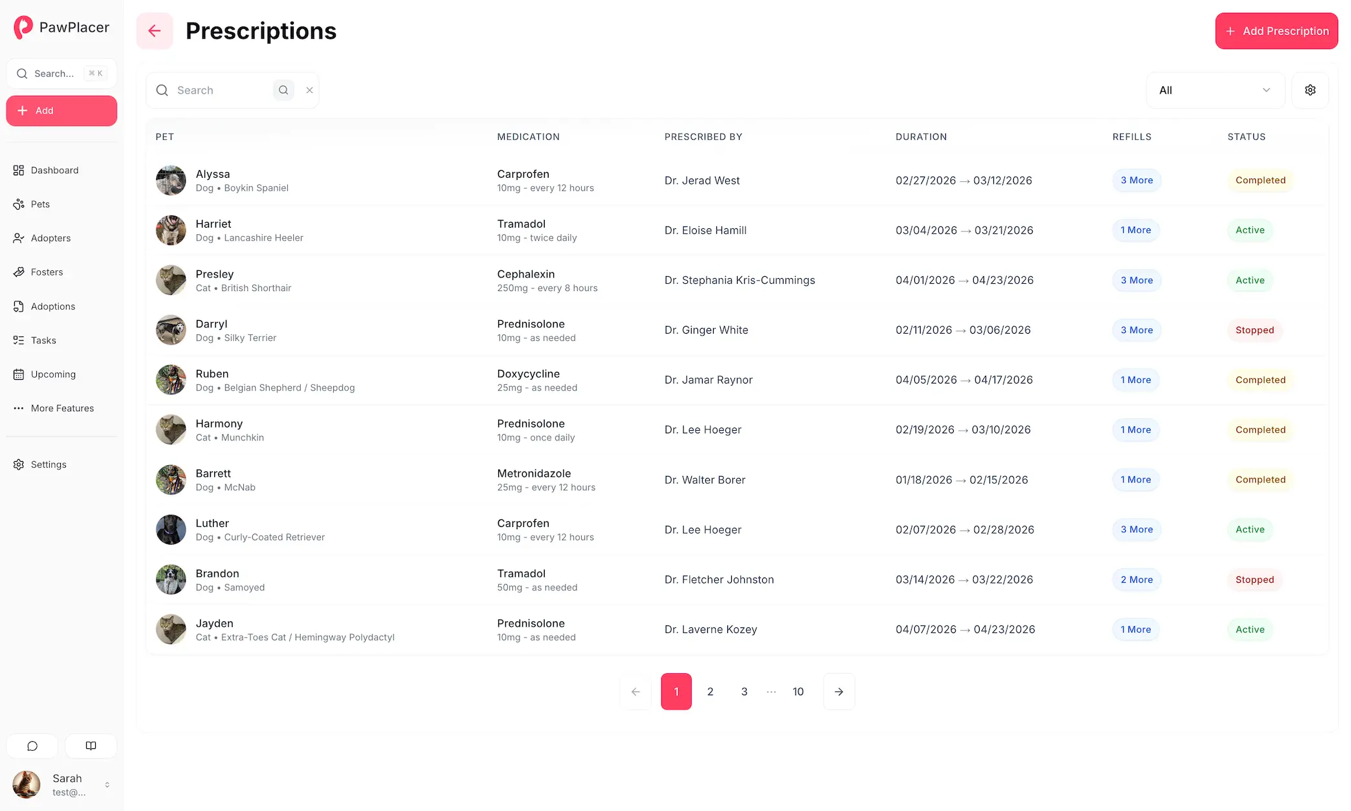Image resolution: width=1351 pixels, height=811 pixels.
Task: Open Settings from the sidebar
Action: click(49, 464)
